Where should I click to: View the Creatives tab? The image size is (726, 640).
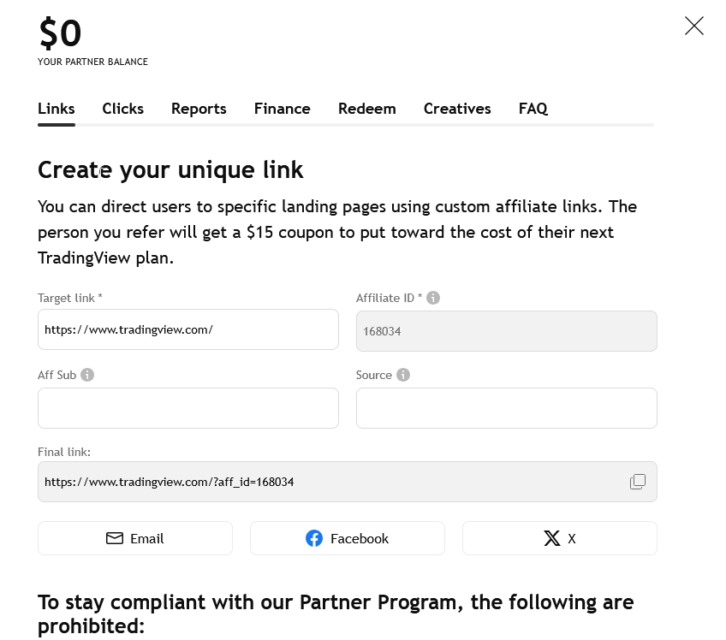click(x=457, y=109)
